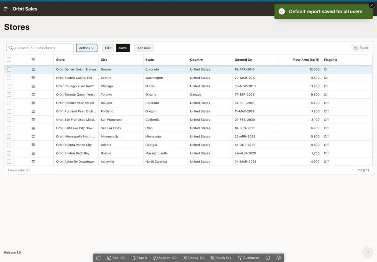
Task: Open row actions menu for Orbit Boulder Pearl Street
Action: coord(33,103)
